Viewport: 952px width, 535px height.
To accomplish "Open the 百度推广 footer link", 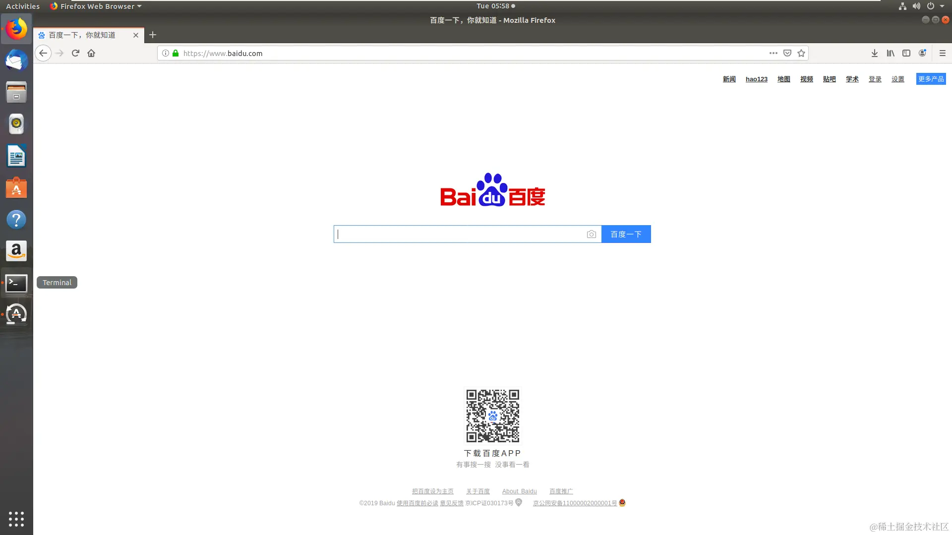I will pyautogui.click(x=561, y=491).
